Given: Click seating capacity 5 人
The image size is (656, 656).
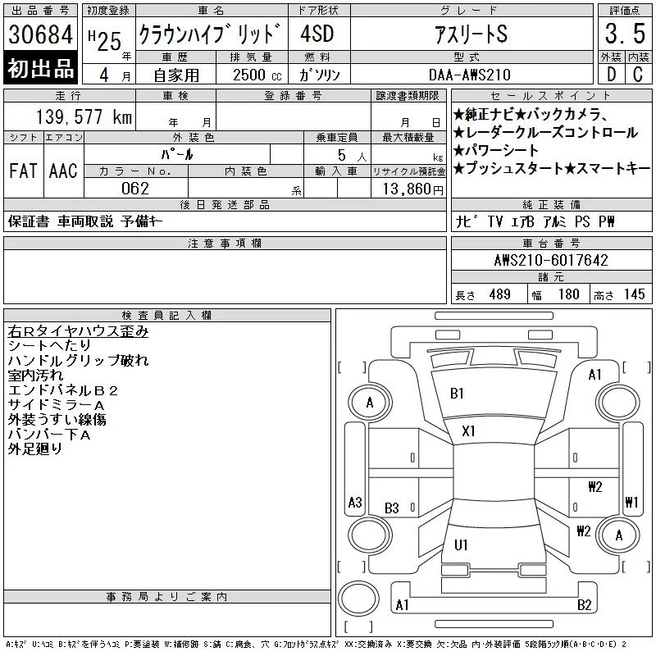Looking at the screenshot, I should (x=353, y=156).
